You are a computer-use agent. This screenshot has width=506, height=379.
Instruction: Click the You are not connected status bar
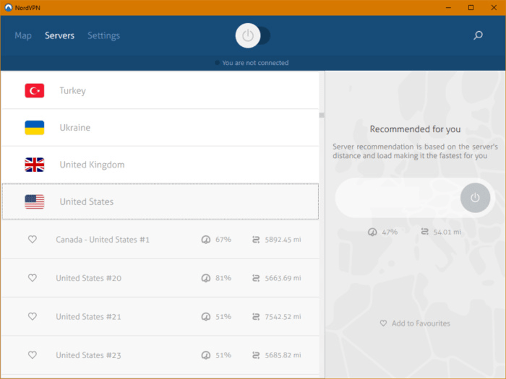[253, 62]
